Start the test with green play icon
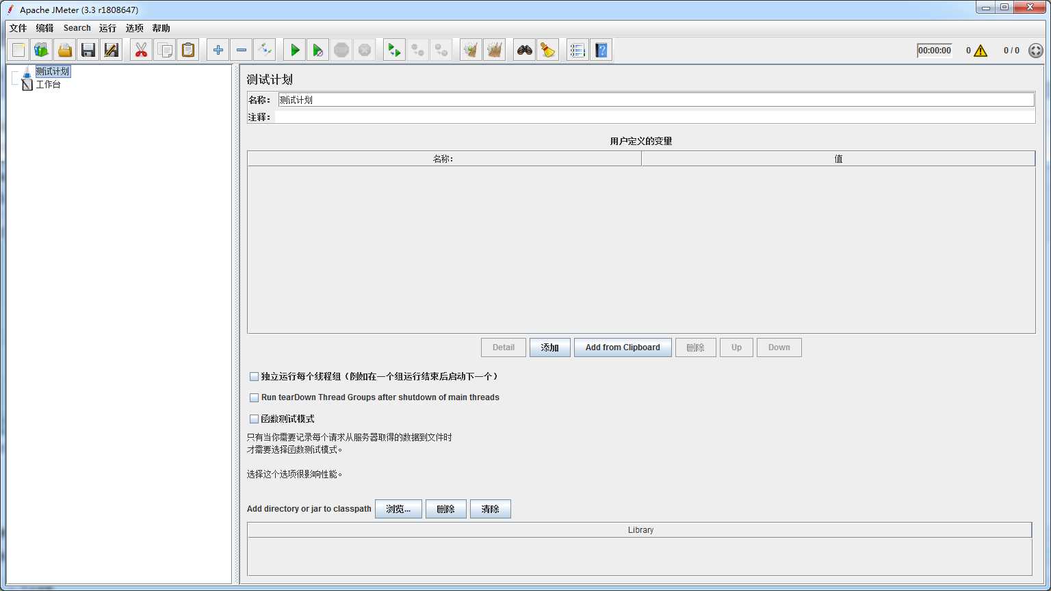The height and width of the screenshot is (591, 1051). pos(295,50)
